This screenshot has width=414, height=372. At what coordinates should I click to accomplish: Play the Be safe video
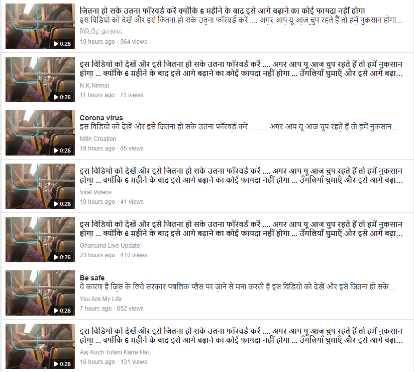tap(40, 293)
